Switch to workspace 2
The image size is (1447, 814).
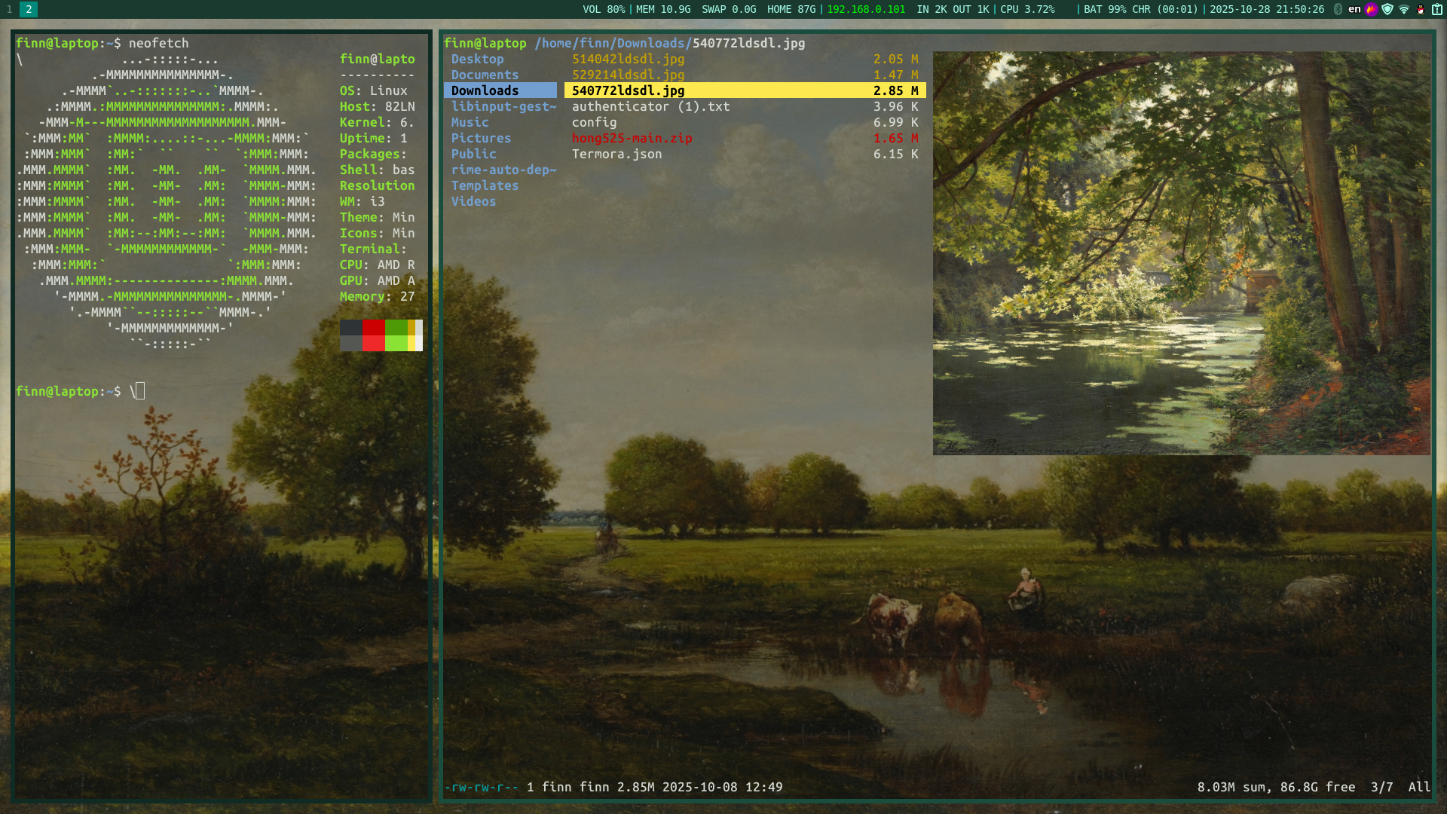click(x=29, y=9)
